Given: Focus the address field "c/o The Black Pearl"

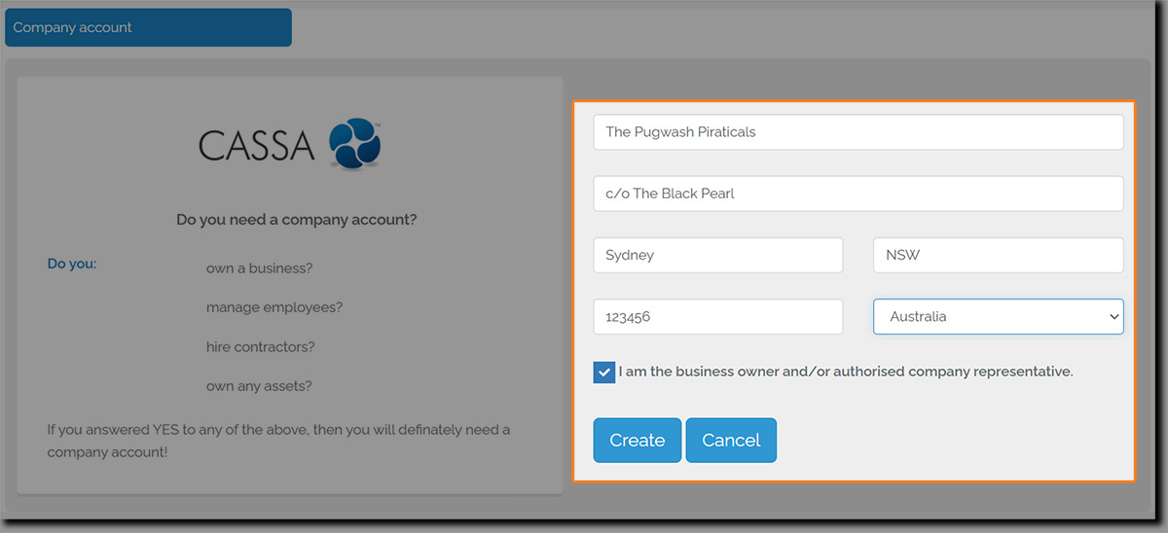Looking at the screenshot, I should [x=858, y=194].
